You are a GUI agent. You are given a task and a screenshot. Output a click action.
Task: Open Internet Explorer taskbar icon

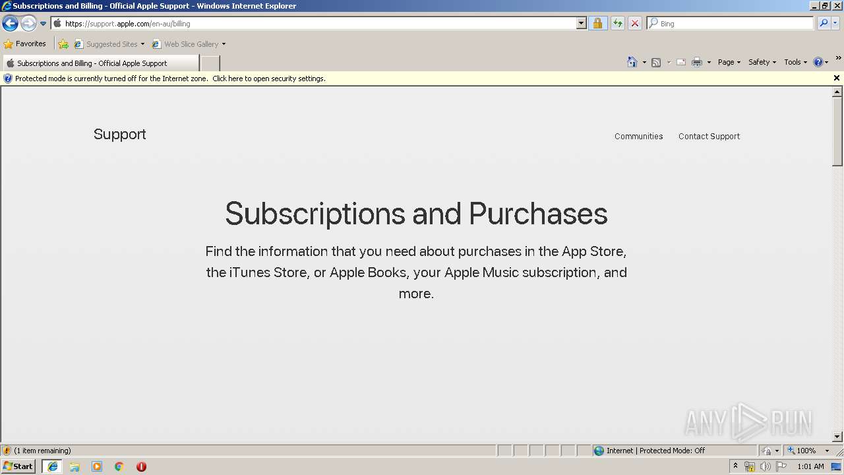coord(52,466)
